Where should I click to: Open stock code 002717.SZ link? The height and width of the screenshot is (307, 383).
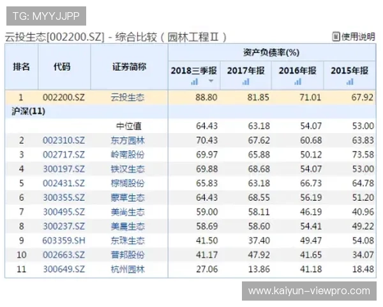tap(64, 155)
